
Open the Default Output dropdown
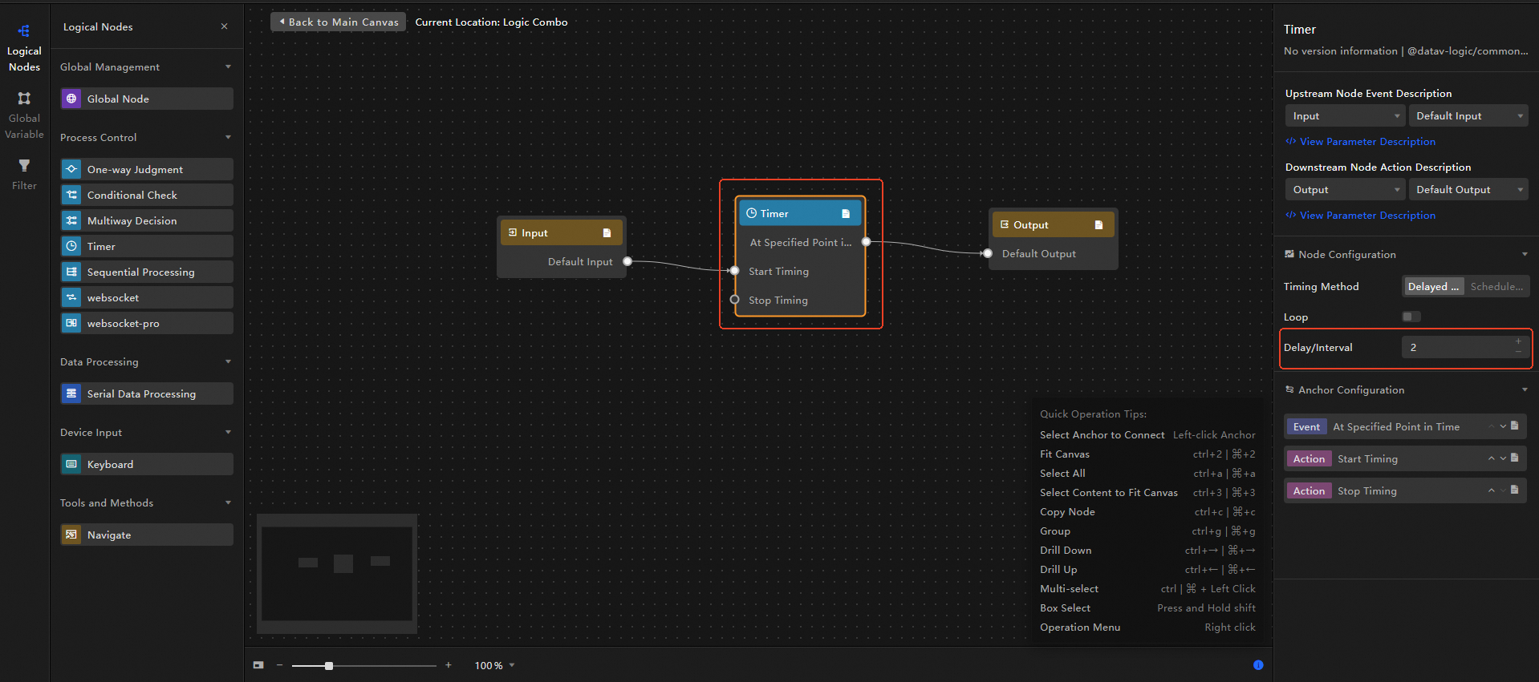tap(1468, 190)
